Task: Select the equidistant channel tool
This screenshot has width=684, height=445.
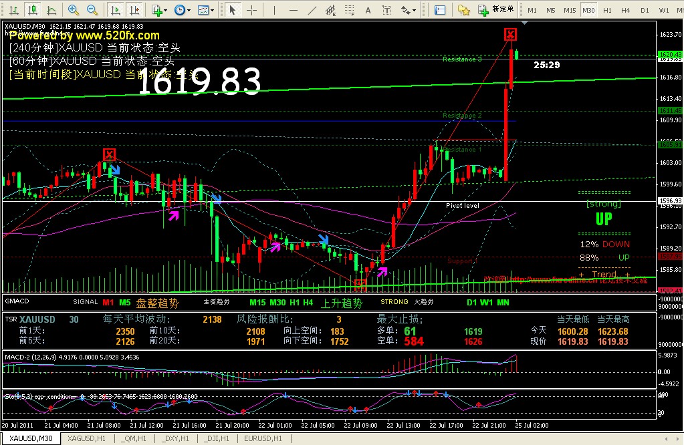Action: (x=331, y=9)
